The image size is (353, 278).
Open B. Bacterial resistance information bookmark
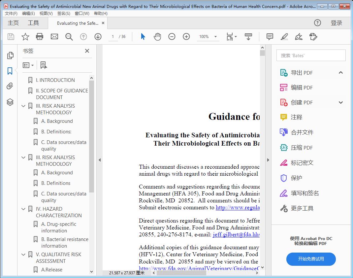[x=65, y=243]
